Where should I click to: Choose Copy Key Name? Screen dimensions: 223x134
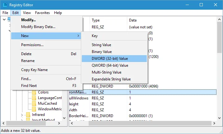[x=47, y=70]
